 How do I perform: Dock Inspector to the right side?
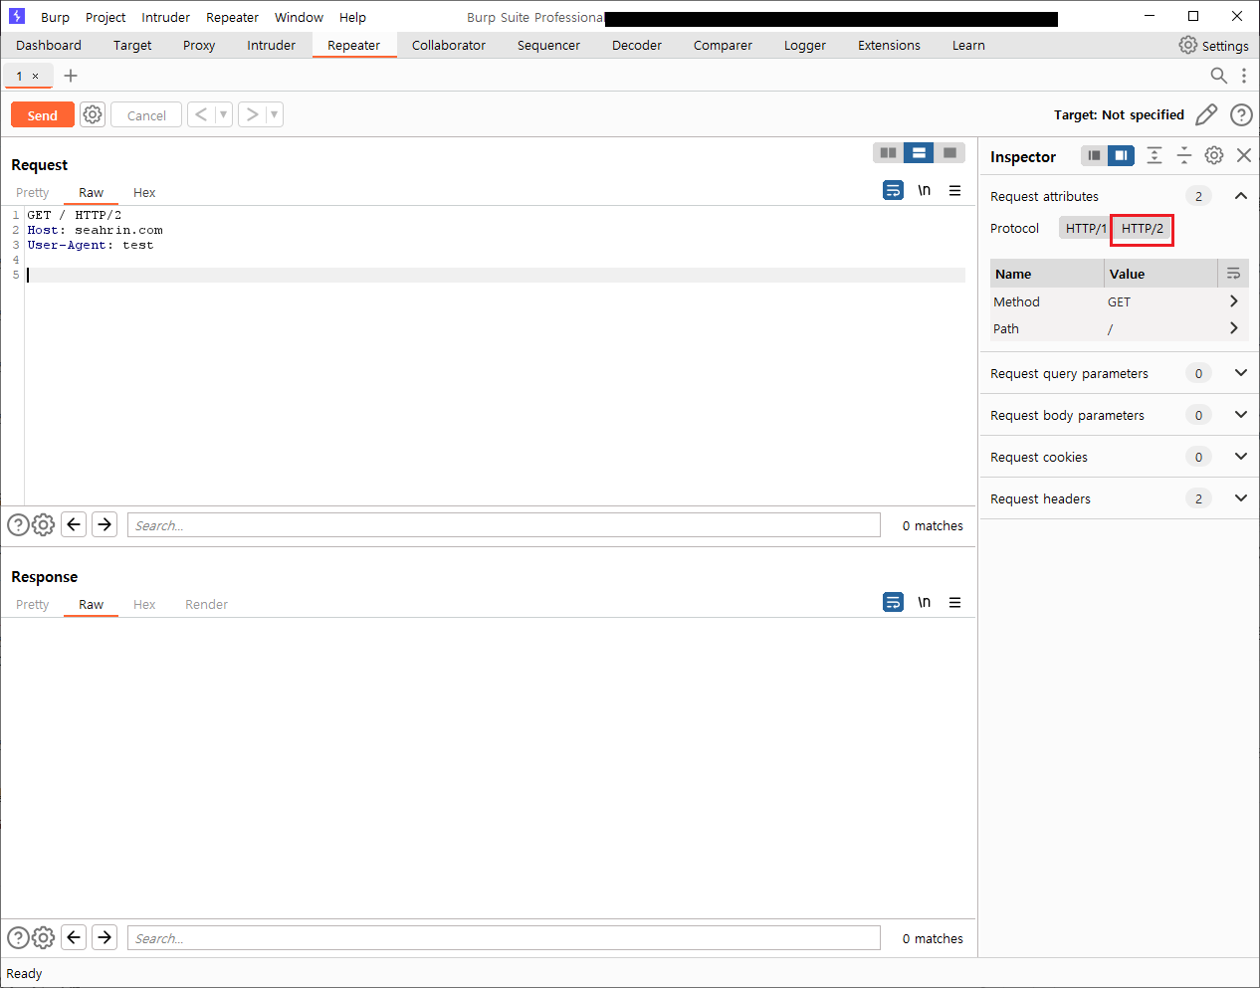pyautogui.click(x=1122, y=155)
